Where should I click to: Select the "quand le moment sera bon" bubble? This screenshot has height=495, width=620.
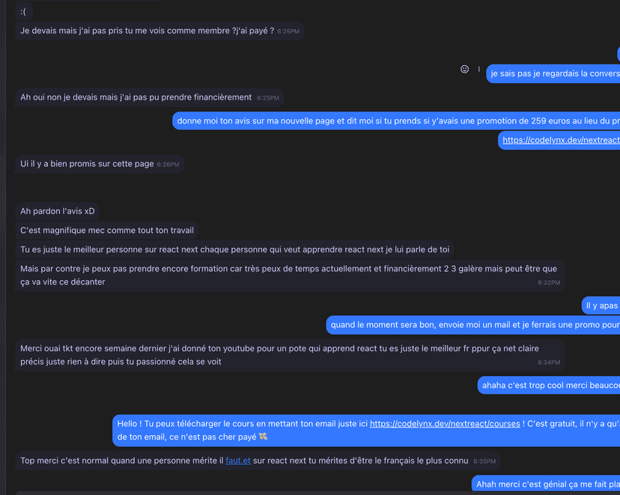[475, 325]
